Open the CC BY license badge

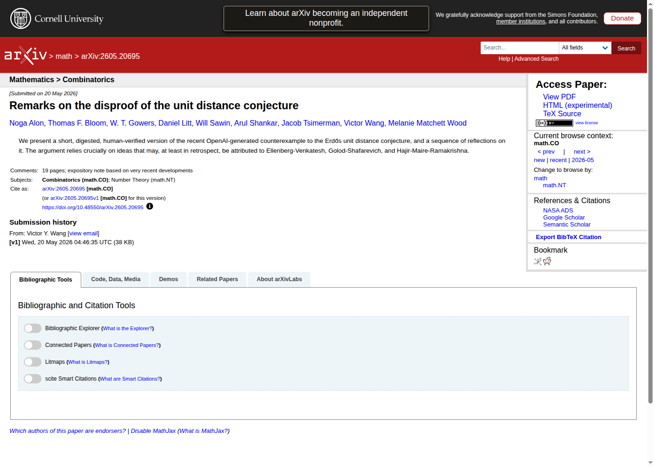[x=554, y=123]
